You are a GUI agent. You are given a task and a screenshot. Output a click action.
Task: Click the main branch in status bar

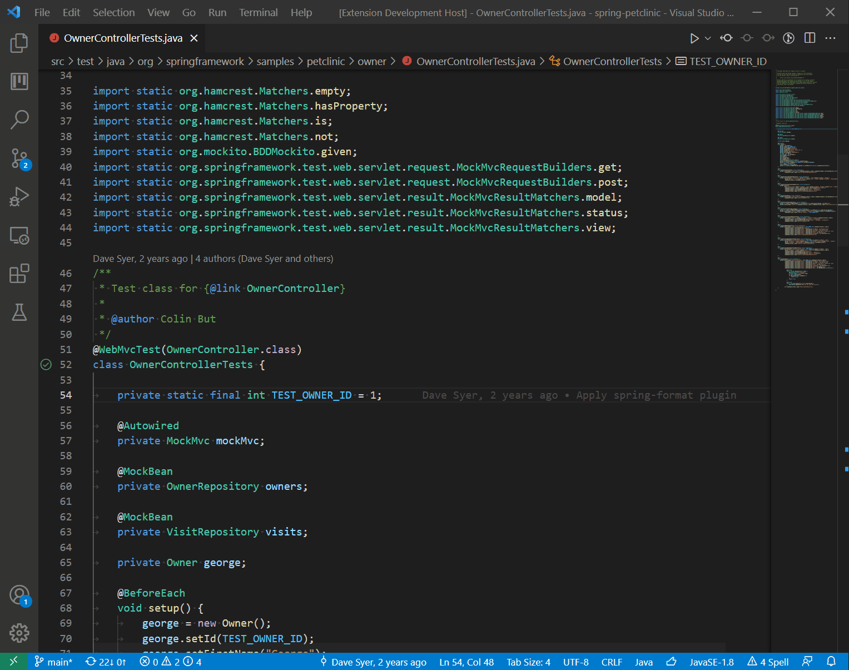tap(54, 662)
